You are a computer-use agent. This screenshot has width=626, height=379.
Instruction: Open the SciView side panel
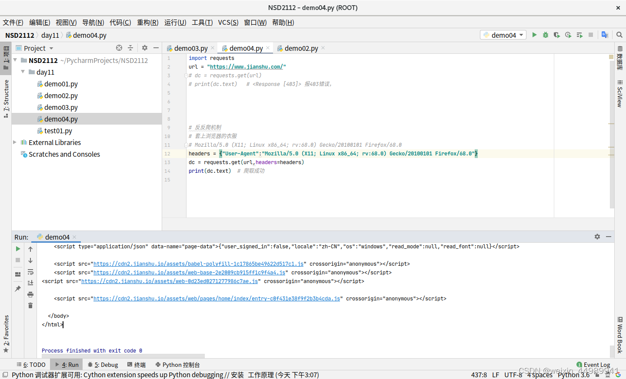620,93
